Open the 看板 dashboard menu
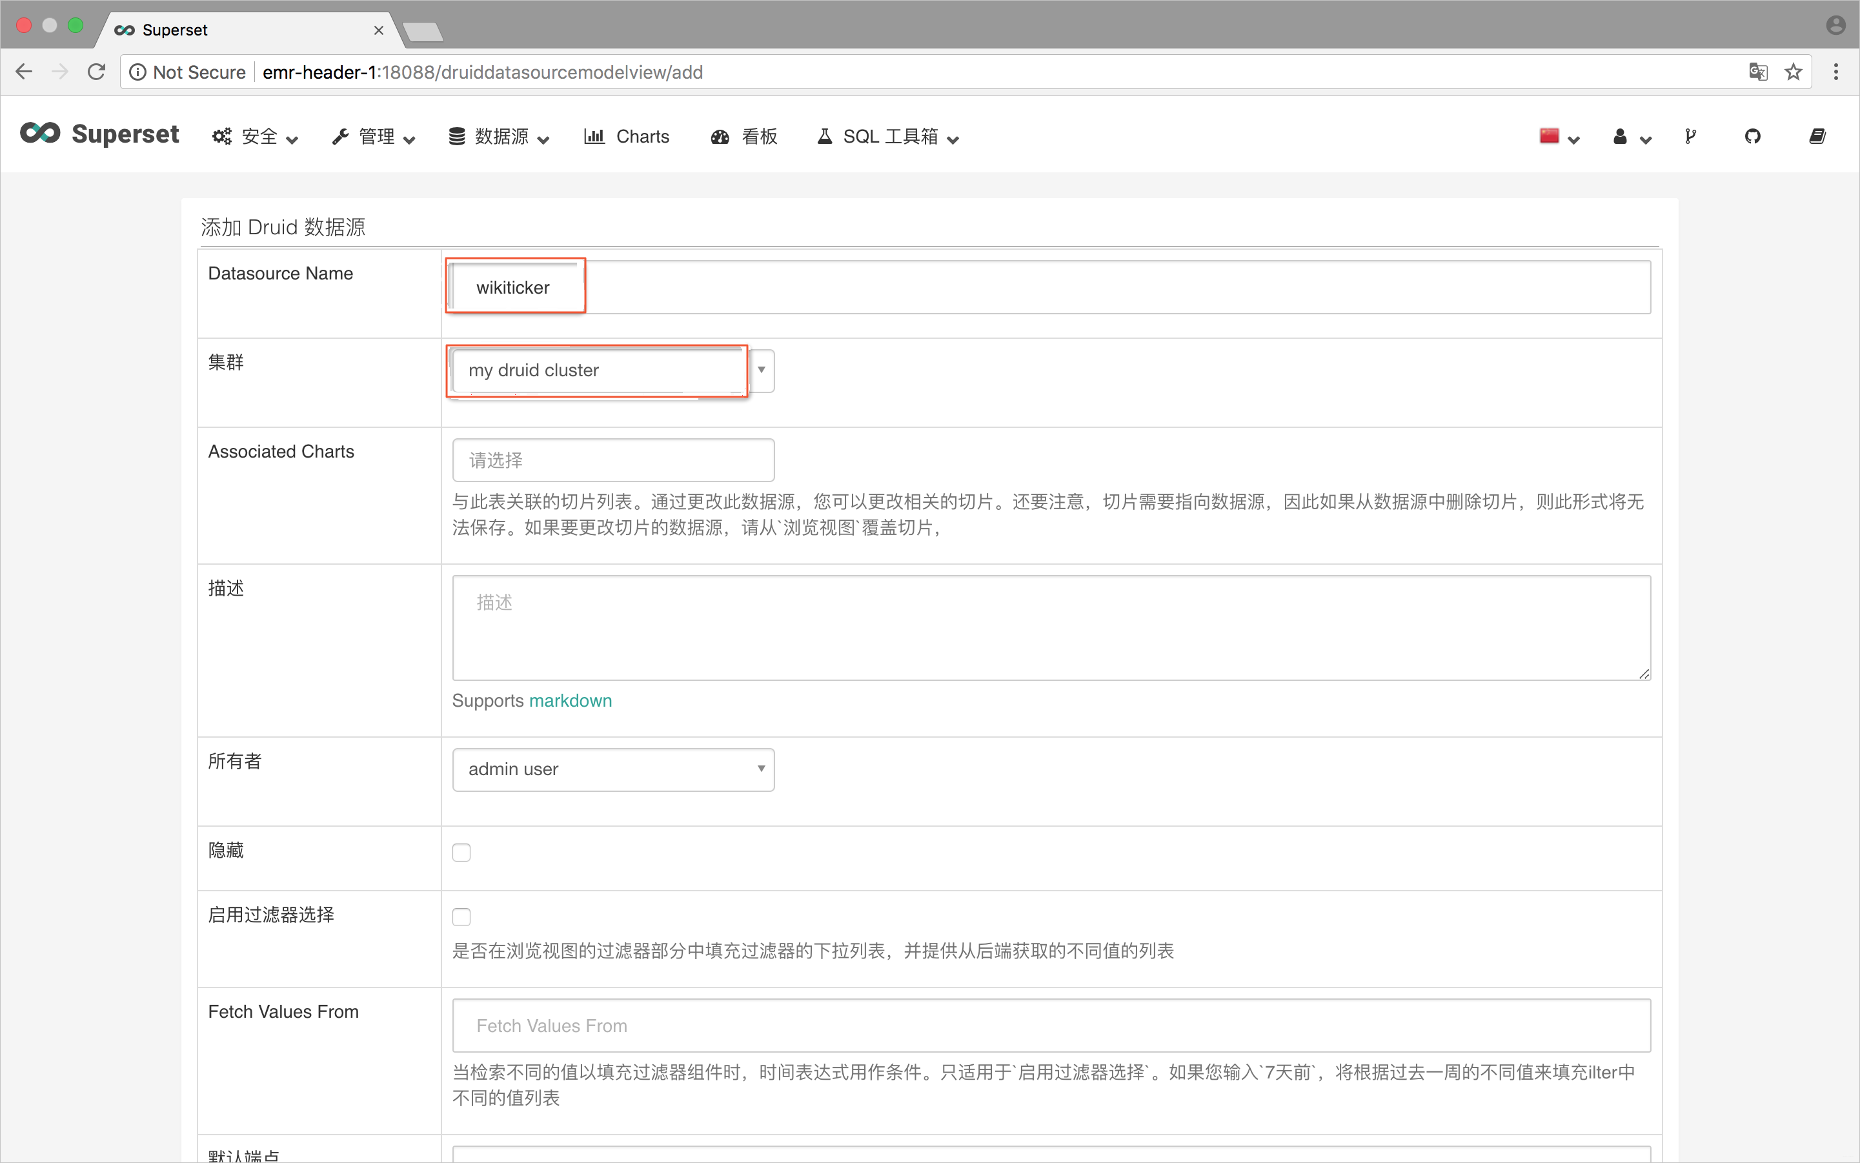The image size is (1860, 1163). [x=745, y=137]
